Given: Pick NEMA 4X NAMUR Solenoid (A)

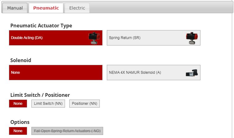Looking at the screenshot, I should pos(154,73).
